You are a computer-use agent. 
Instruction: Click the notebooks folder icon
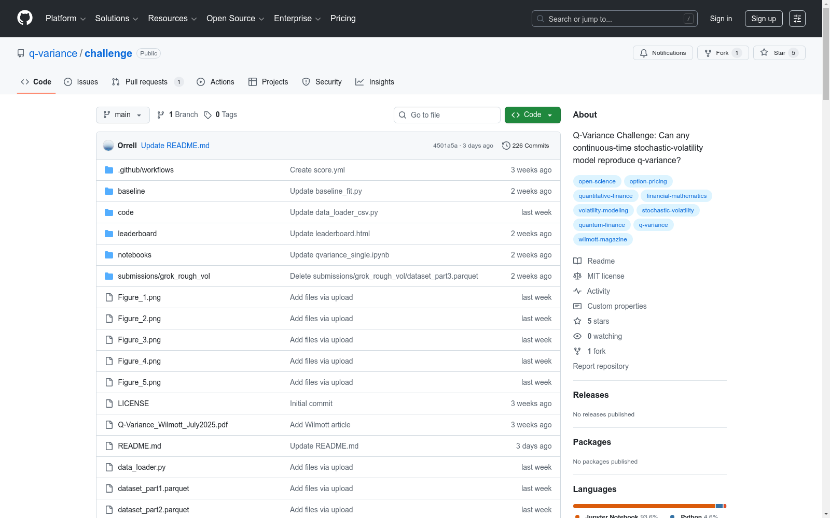(109, 255)
